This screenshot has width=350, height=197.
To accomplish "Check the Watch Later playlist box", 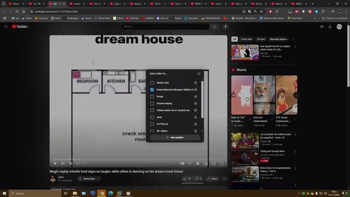I will click(152, 83).
